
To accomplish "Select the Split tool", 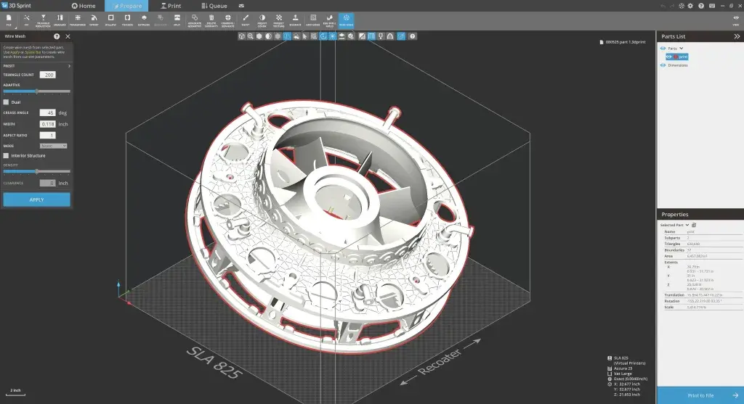I will [x=177, y=20].
